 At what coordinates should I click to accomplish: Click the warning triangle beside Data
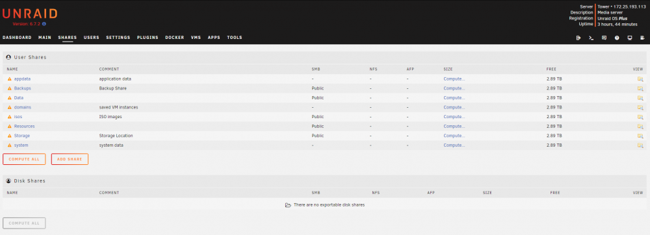[10, 97]
